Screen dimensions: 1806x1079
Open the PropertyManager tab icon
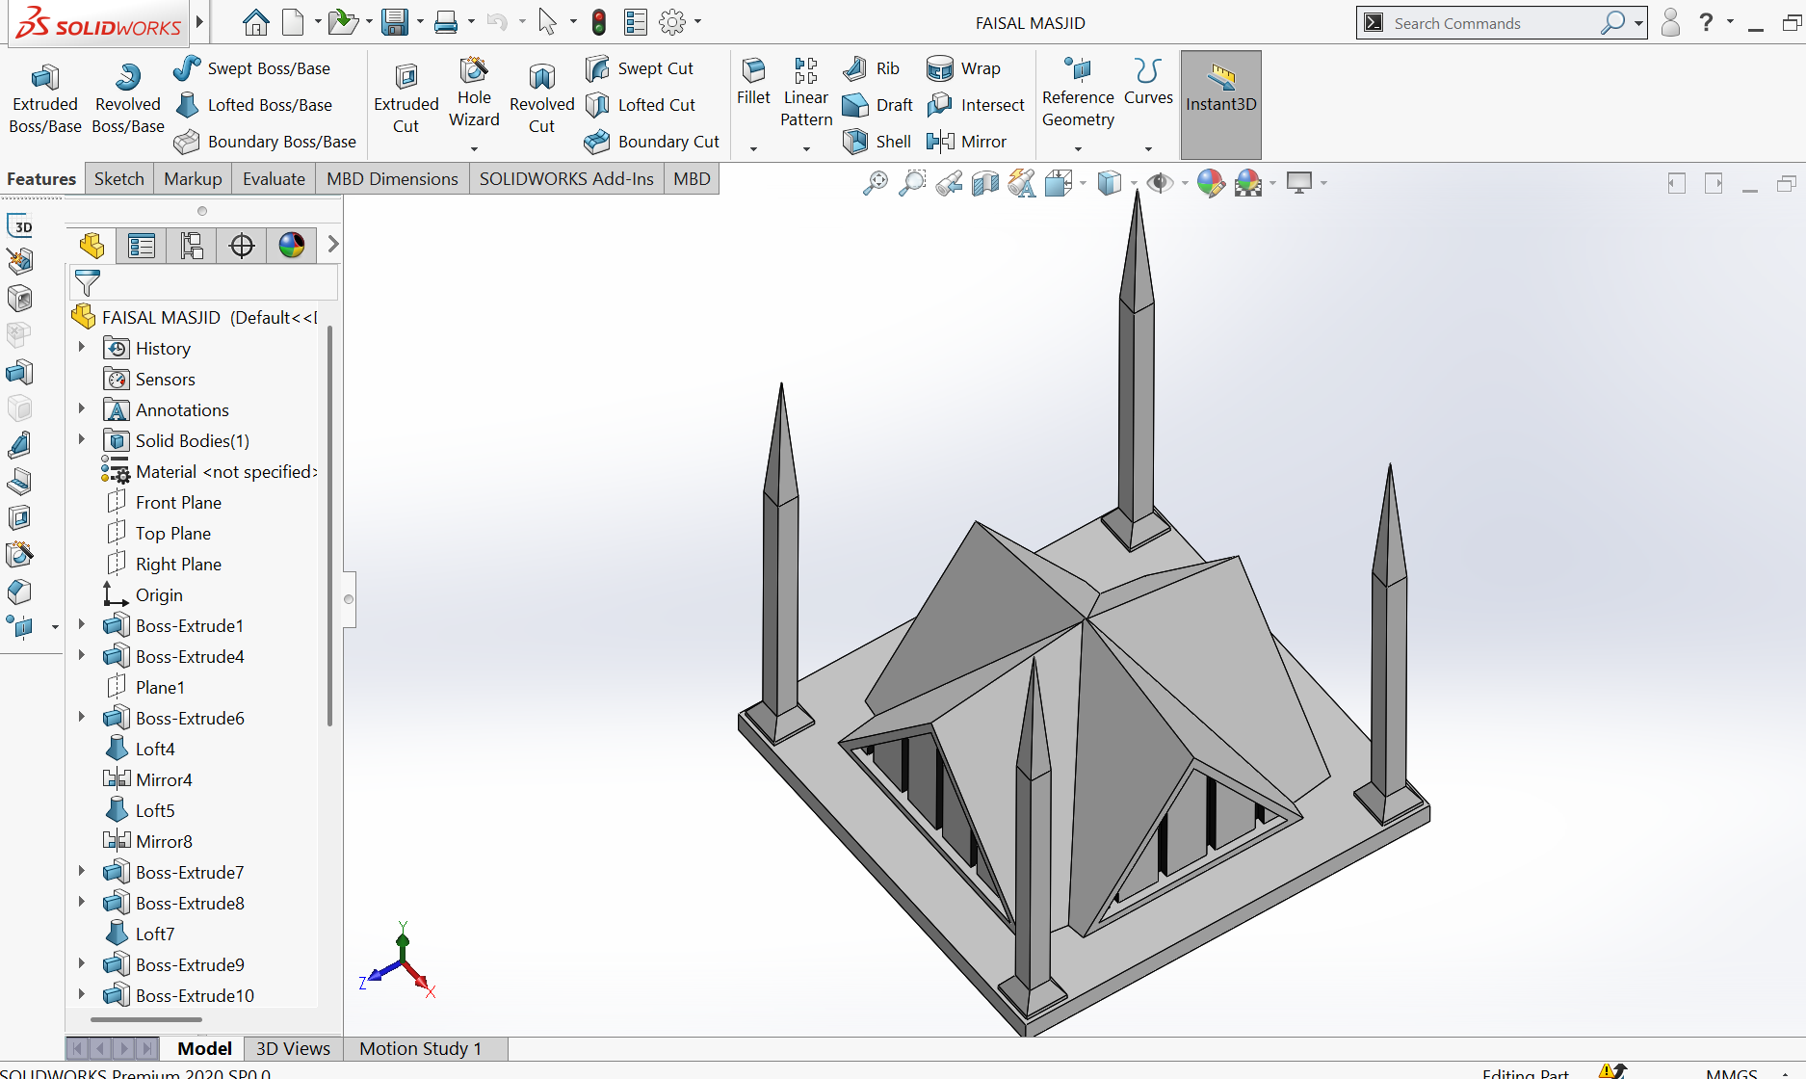pos(142,246)
